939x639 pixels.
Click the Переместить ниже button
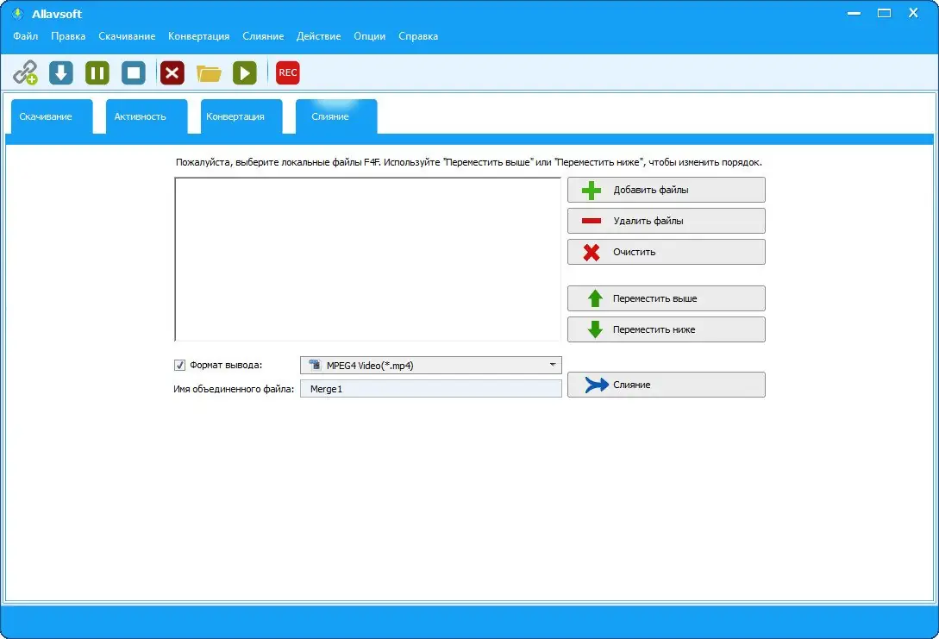pos(666,329)
